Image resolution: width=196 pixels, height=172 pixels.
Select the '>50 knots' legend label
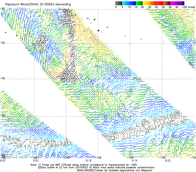click(x=188, y=7)
